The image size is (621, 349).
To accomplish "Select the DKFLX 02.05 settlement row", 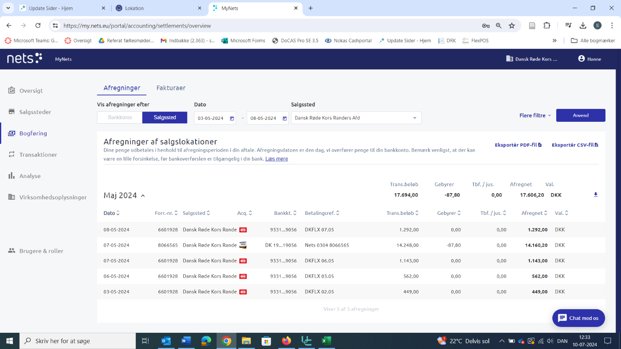I will [x=351, y=292].
